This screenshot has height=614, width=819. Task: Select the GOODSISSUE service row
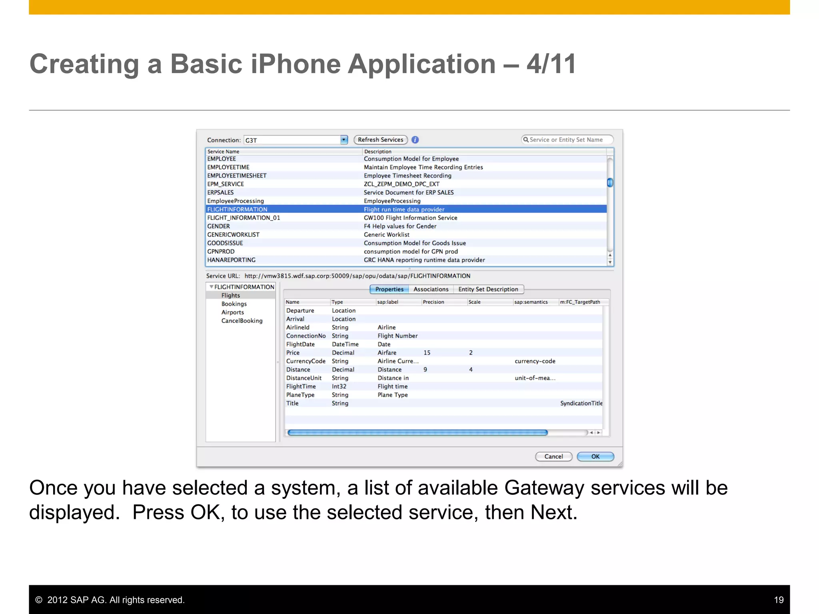point(406,243)
